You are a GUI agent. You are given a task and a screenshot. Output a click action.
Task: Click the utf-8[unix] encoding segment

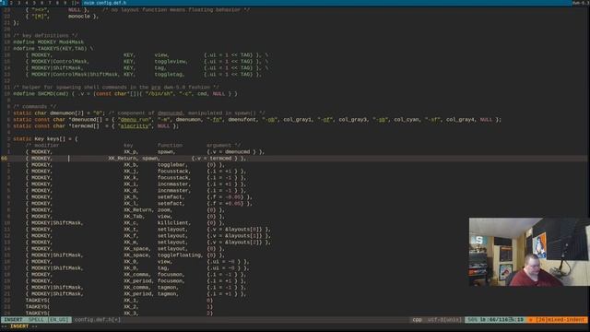tap(444, 320)
